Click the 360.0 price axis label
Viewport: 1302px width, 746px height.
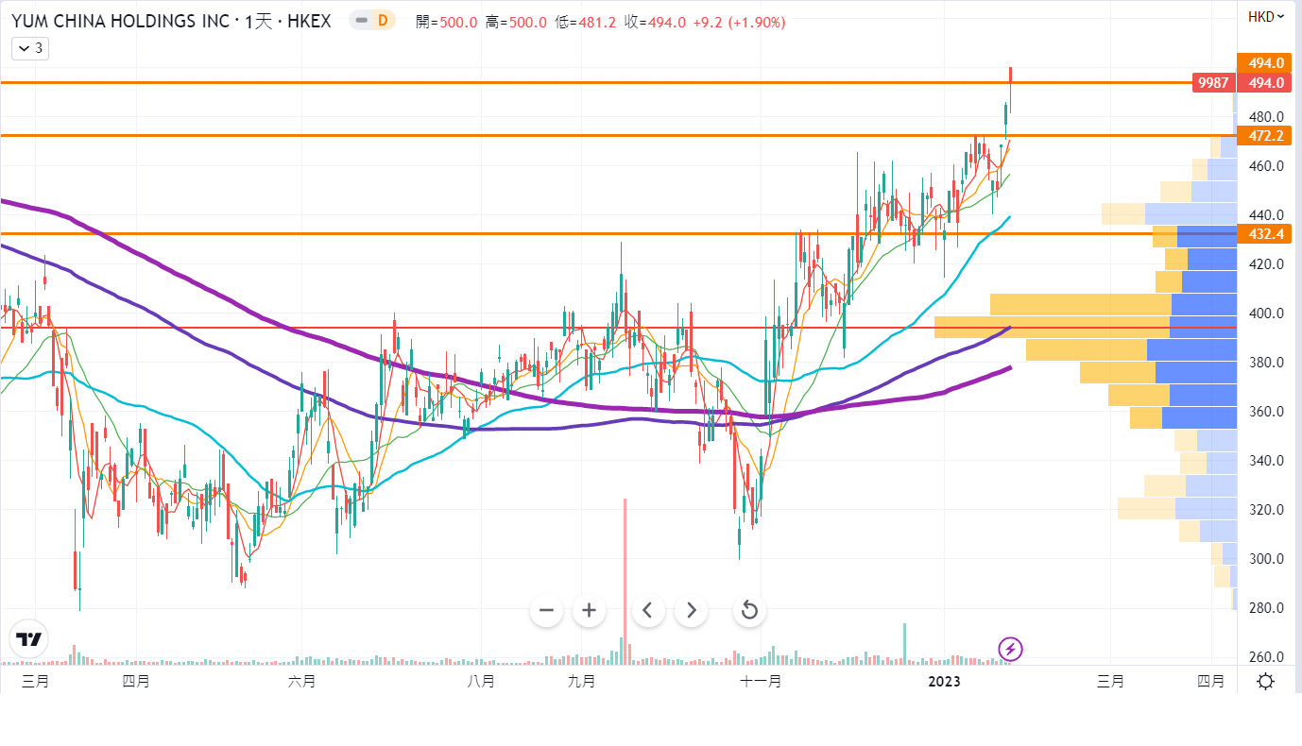(1266, 412)
